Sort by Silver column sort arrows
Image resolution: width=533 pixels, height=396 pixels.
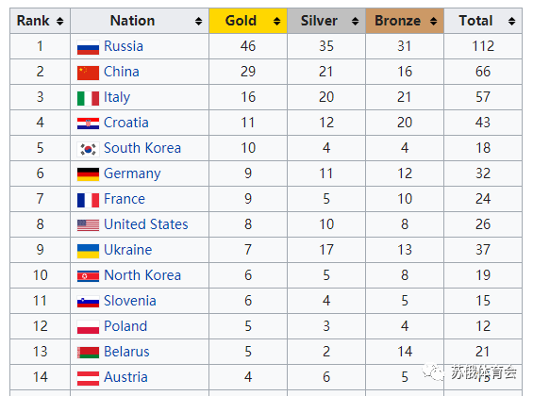(356, 21)
